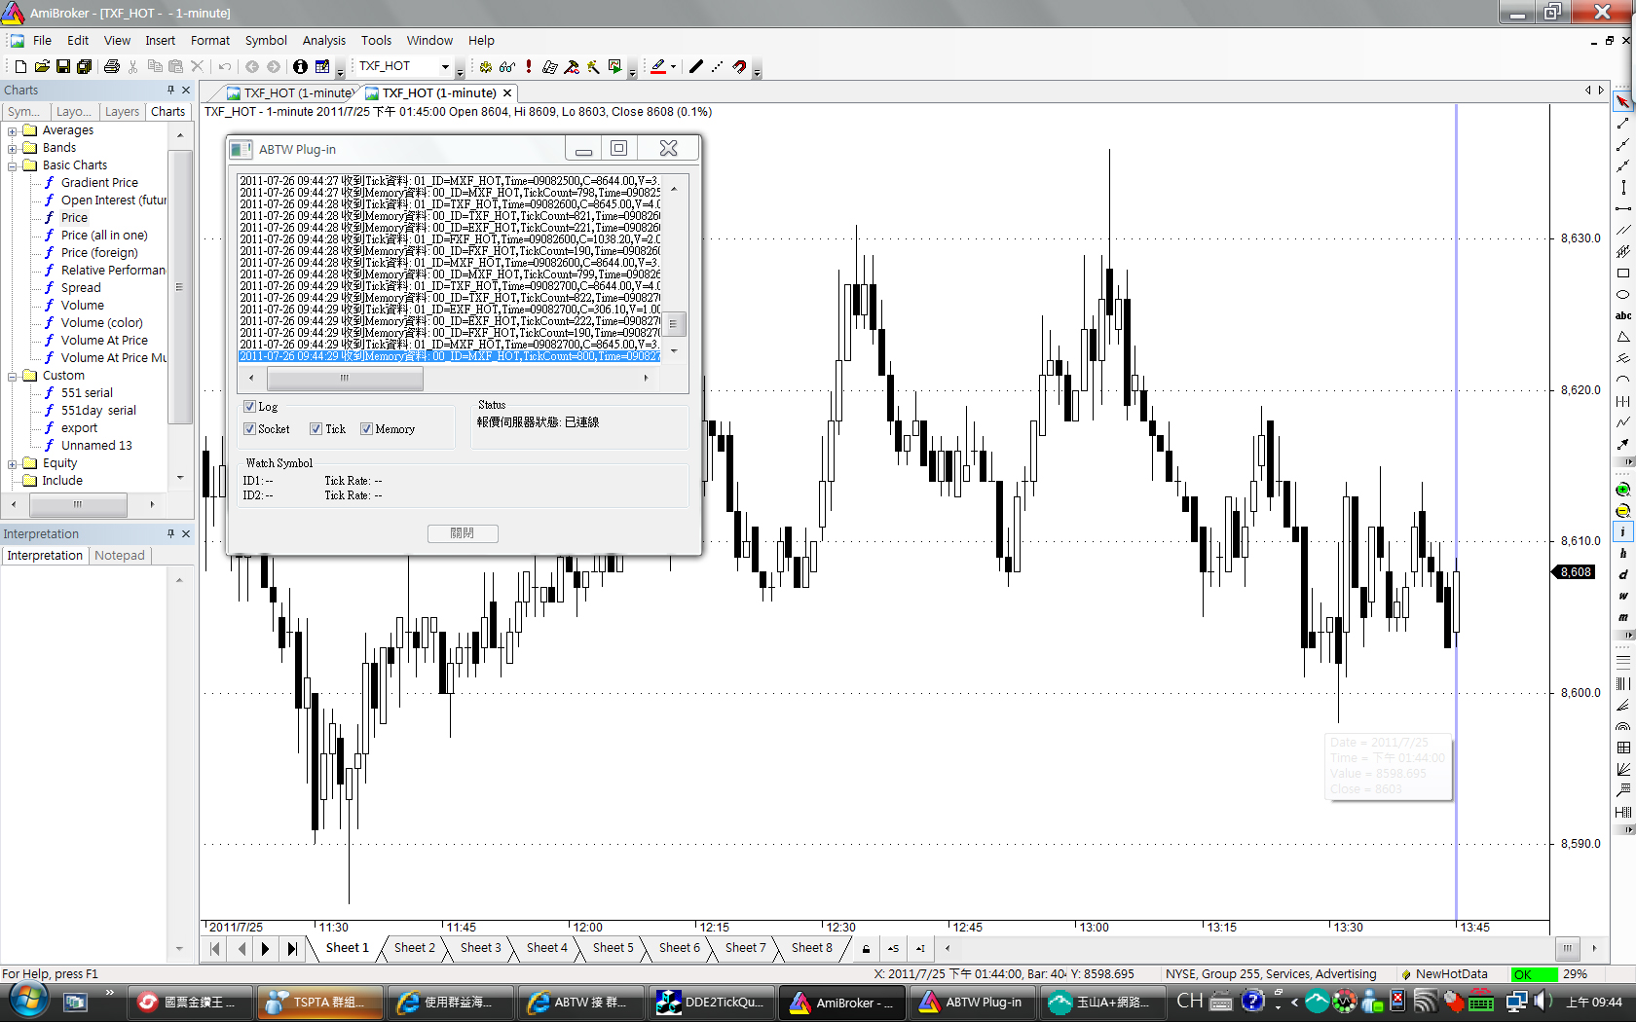1636x1022 pixels.
Task: Collapse the Custom folder
Action: pos(13,376)
